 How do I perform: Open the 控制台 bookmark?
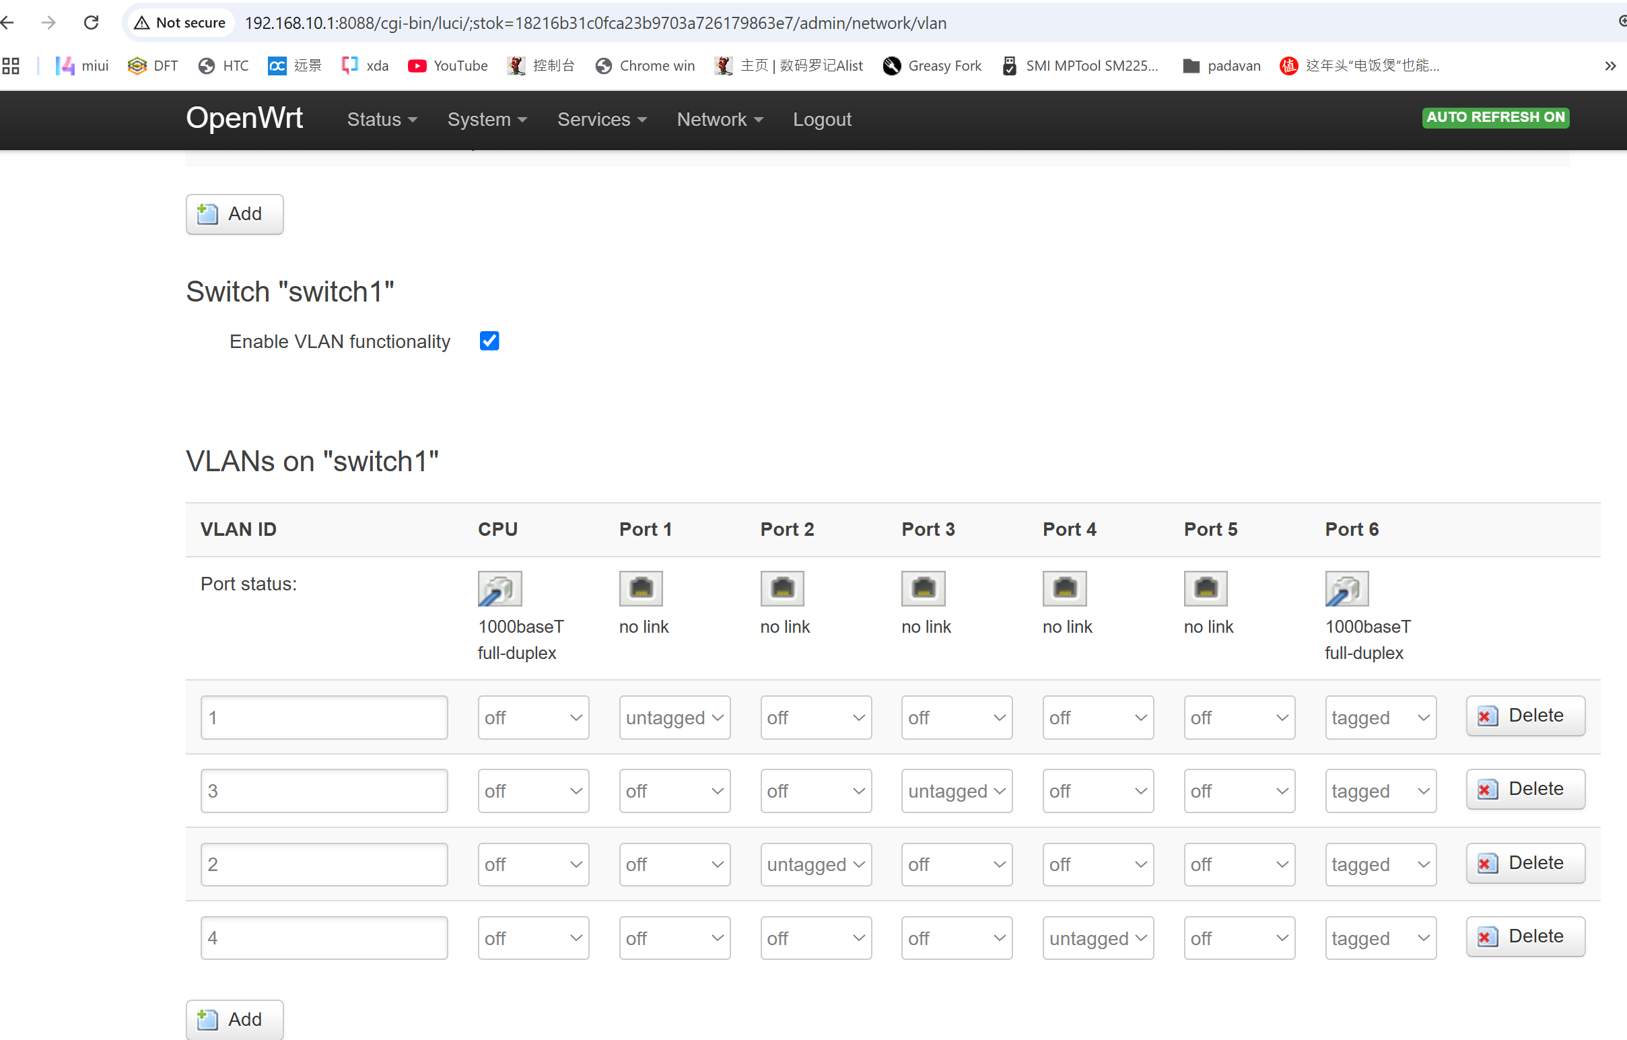[541, 65]
